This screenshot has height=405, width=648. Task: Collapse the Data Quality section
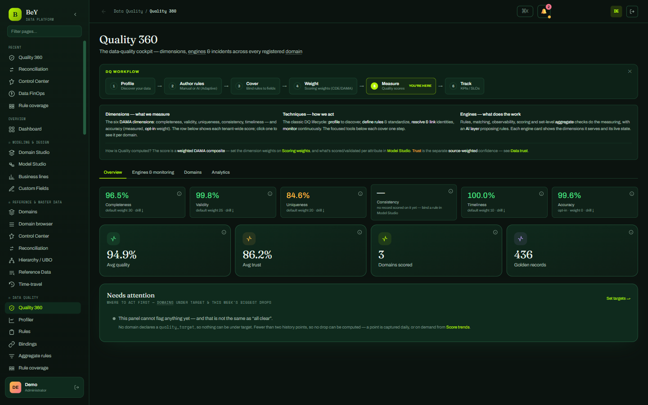(23, 297)
